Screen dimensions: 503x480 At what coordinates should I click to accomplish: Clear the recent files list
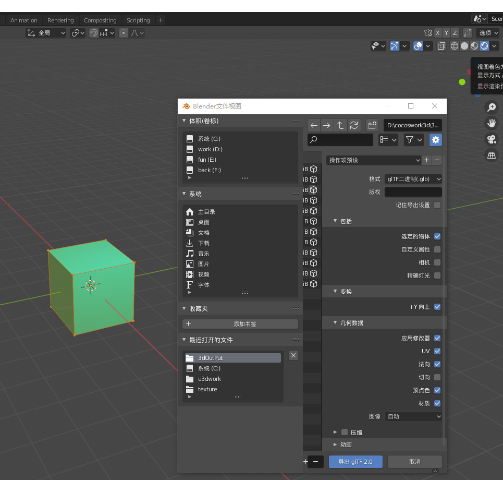[293, 355]
